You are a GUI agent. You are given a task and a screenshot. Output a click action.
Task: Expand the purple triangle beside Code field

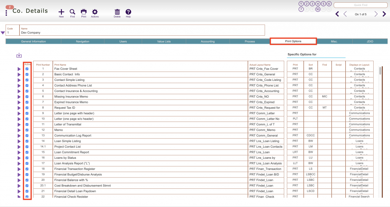tap(3, 33)
